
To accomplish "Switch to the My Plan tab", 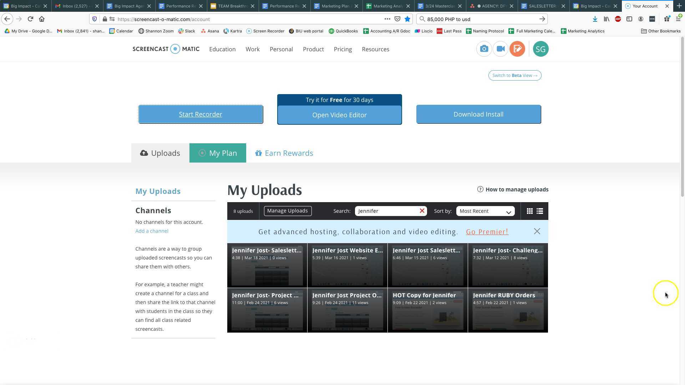I will click(218, 153).
